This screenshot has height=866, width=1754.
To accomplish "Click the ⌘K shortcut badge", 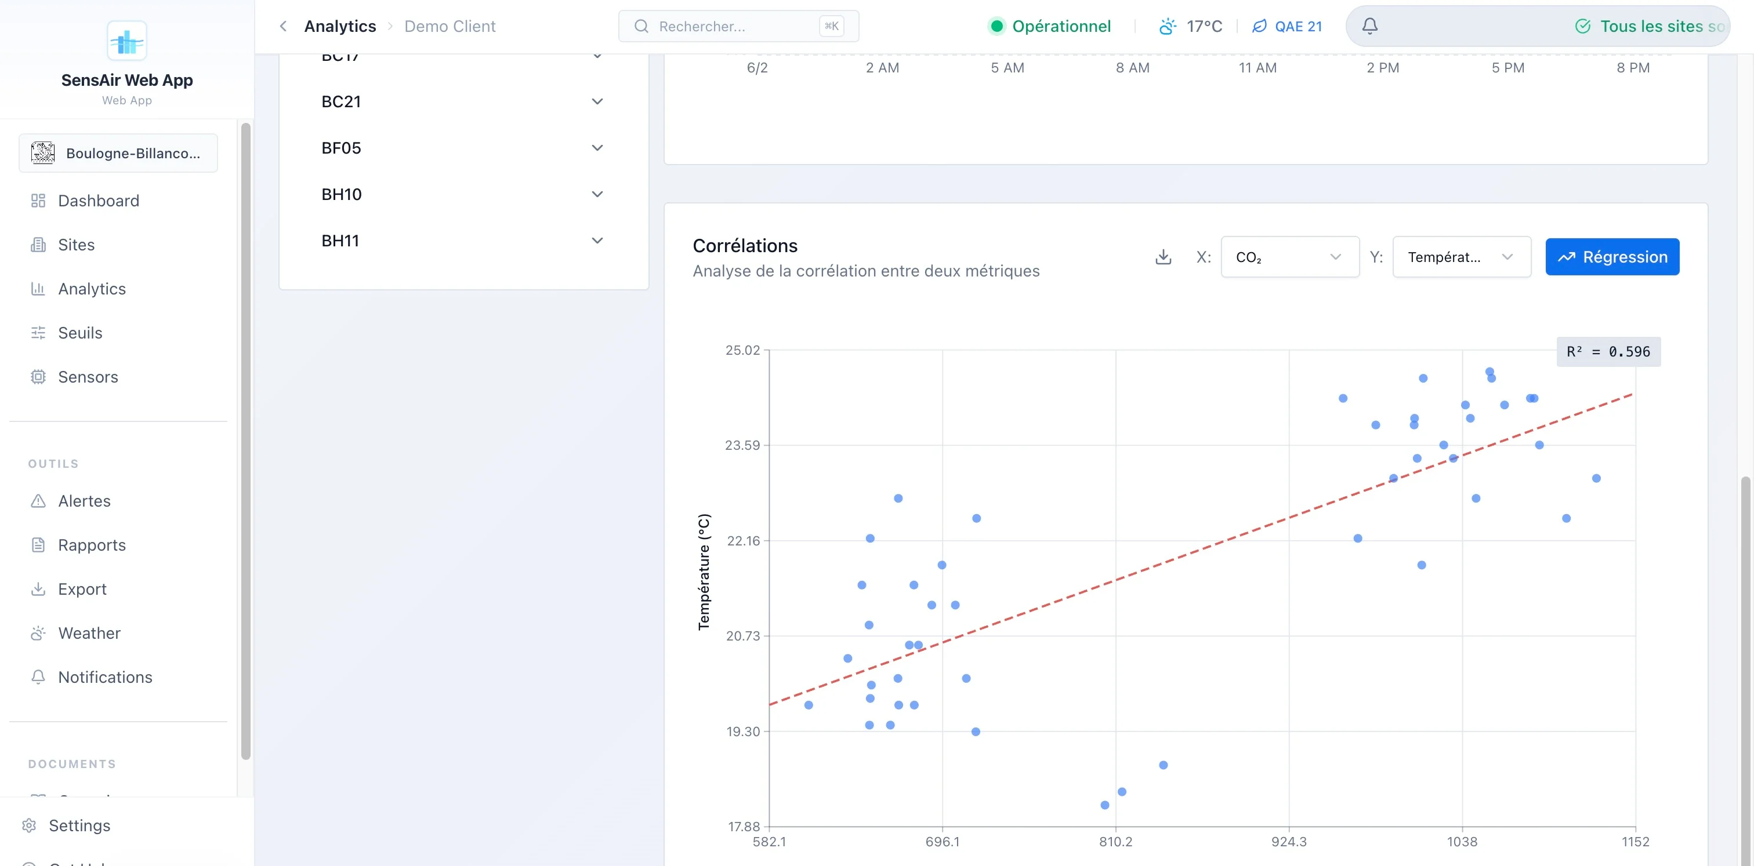I will coord(831,26).
